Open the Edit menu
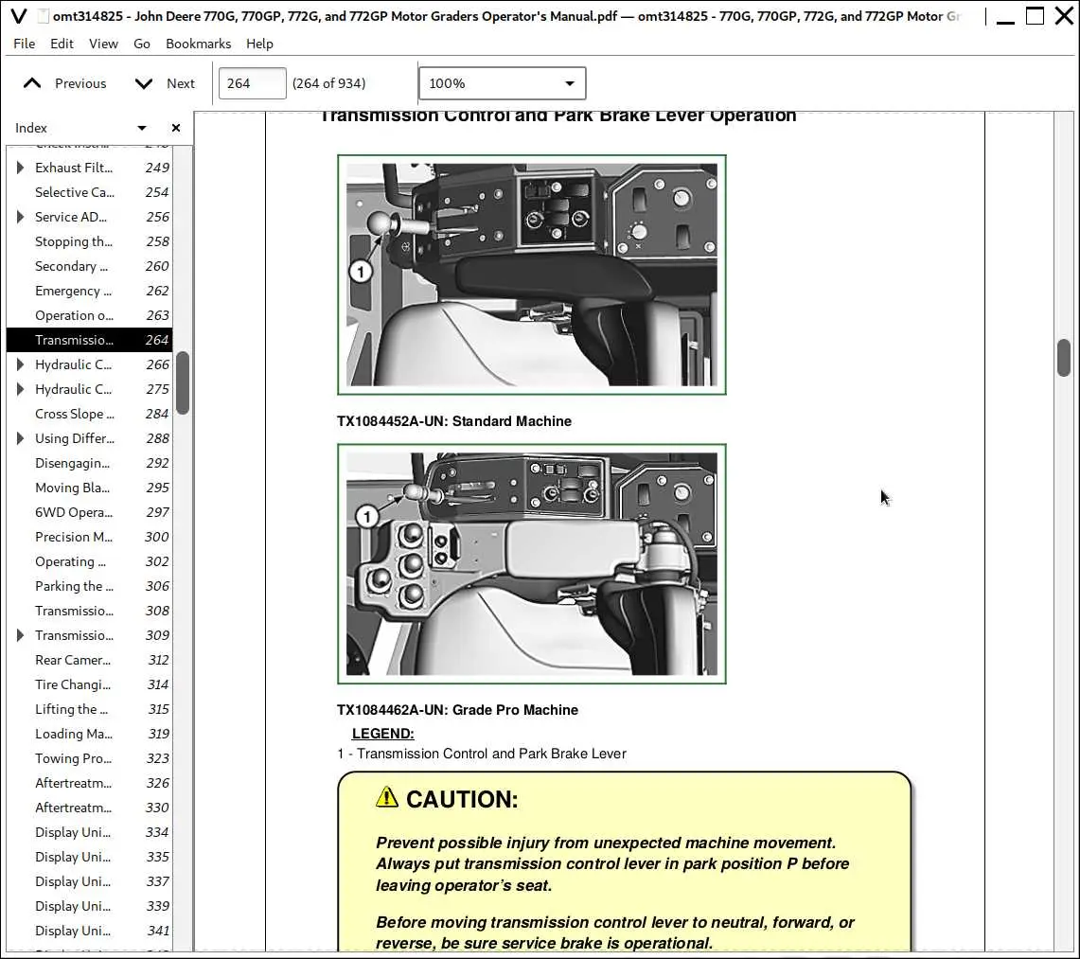This screenshot has height=959, width=1080. tap(62, 44)
